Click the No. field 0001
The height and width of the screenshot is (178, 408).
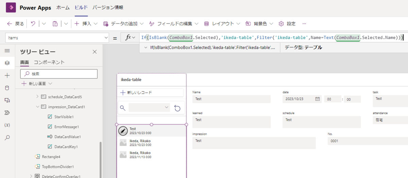click(368, 141)
